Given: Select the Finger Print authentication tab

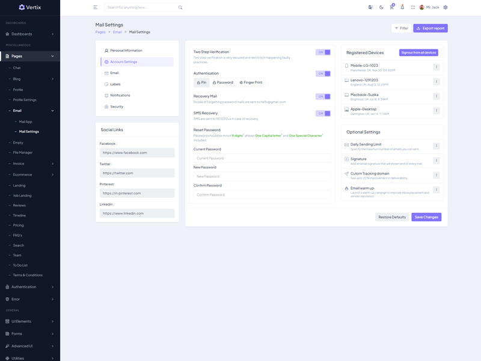Looking at the screenshot, I should pyautogui.click(x=251, y=82).
